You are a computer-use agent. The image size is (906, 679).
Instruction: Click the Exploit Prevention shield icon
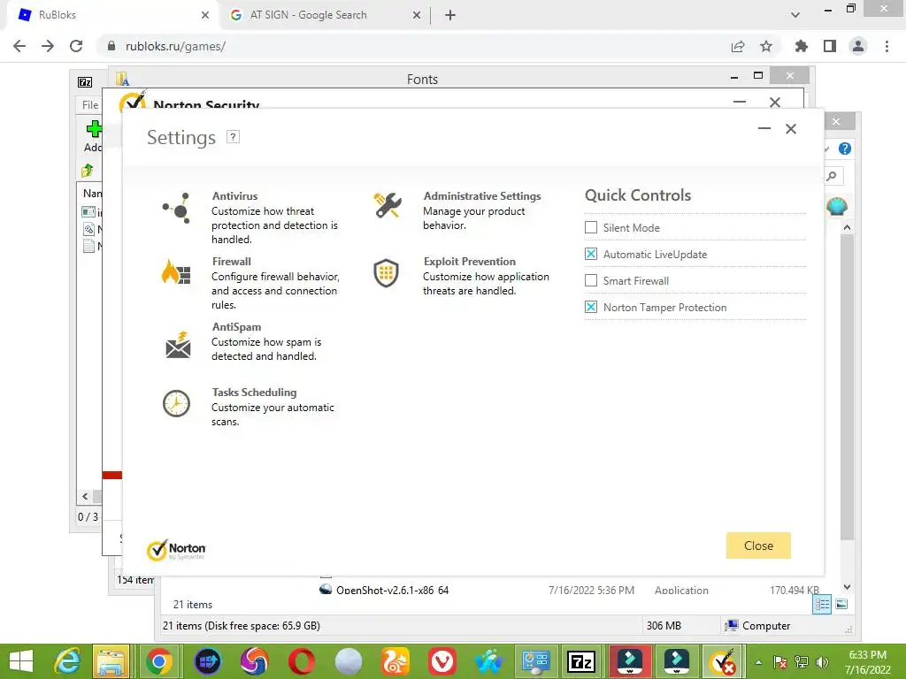[386, 272]
